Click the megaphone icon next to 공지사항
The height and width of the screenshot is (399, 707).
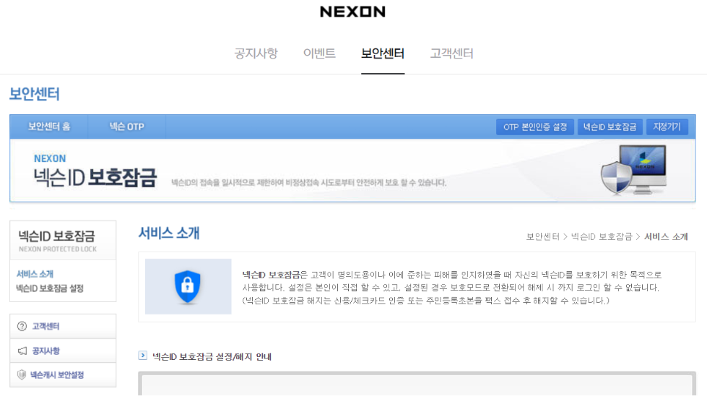pos(22,351)
